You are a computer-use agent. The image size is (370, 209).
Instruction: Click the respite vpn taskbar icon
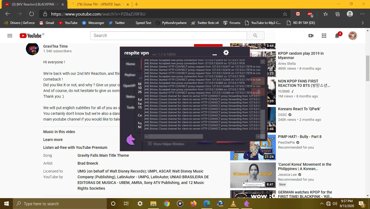click(247, 204)
